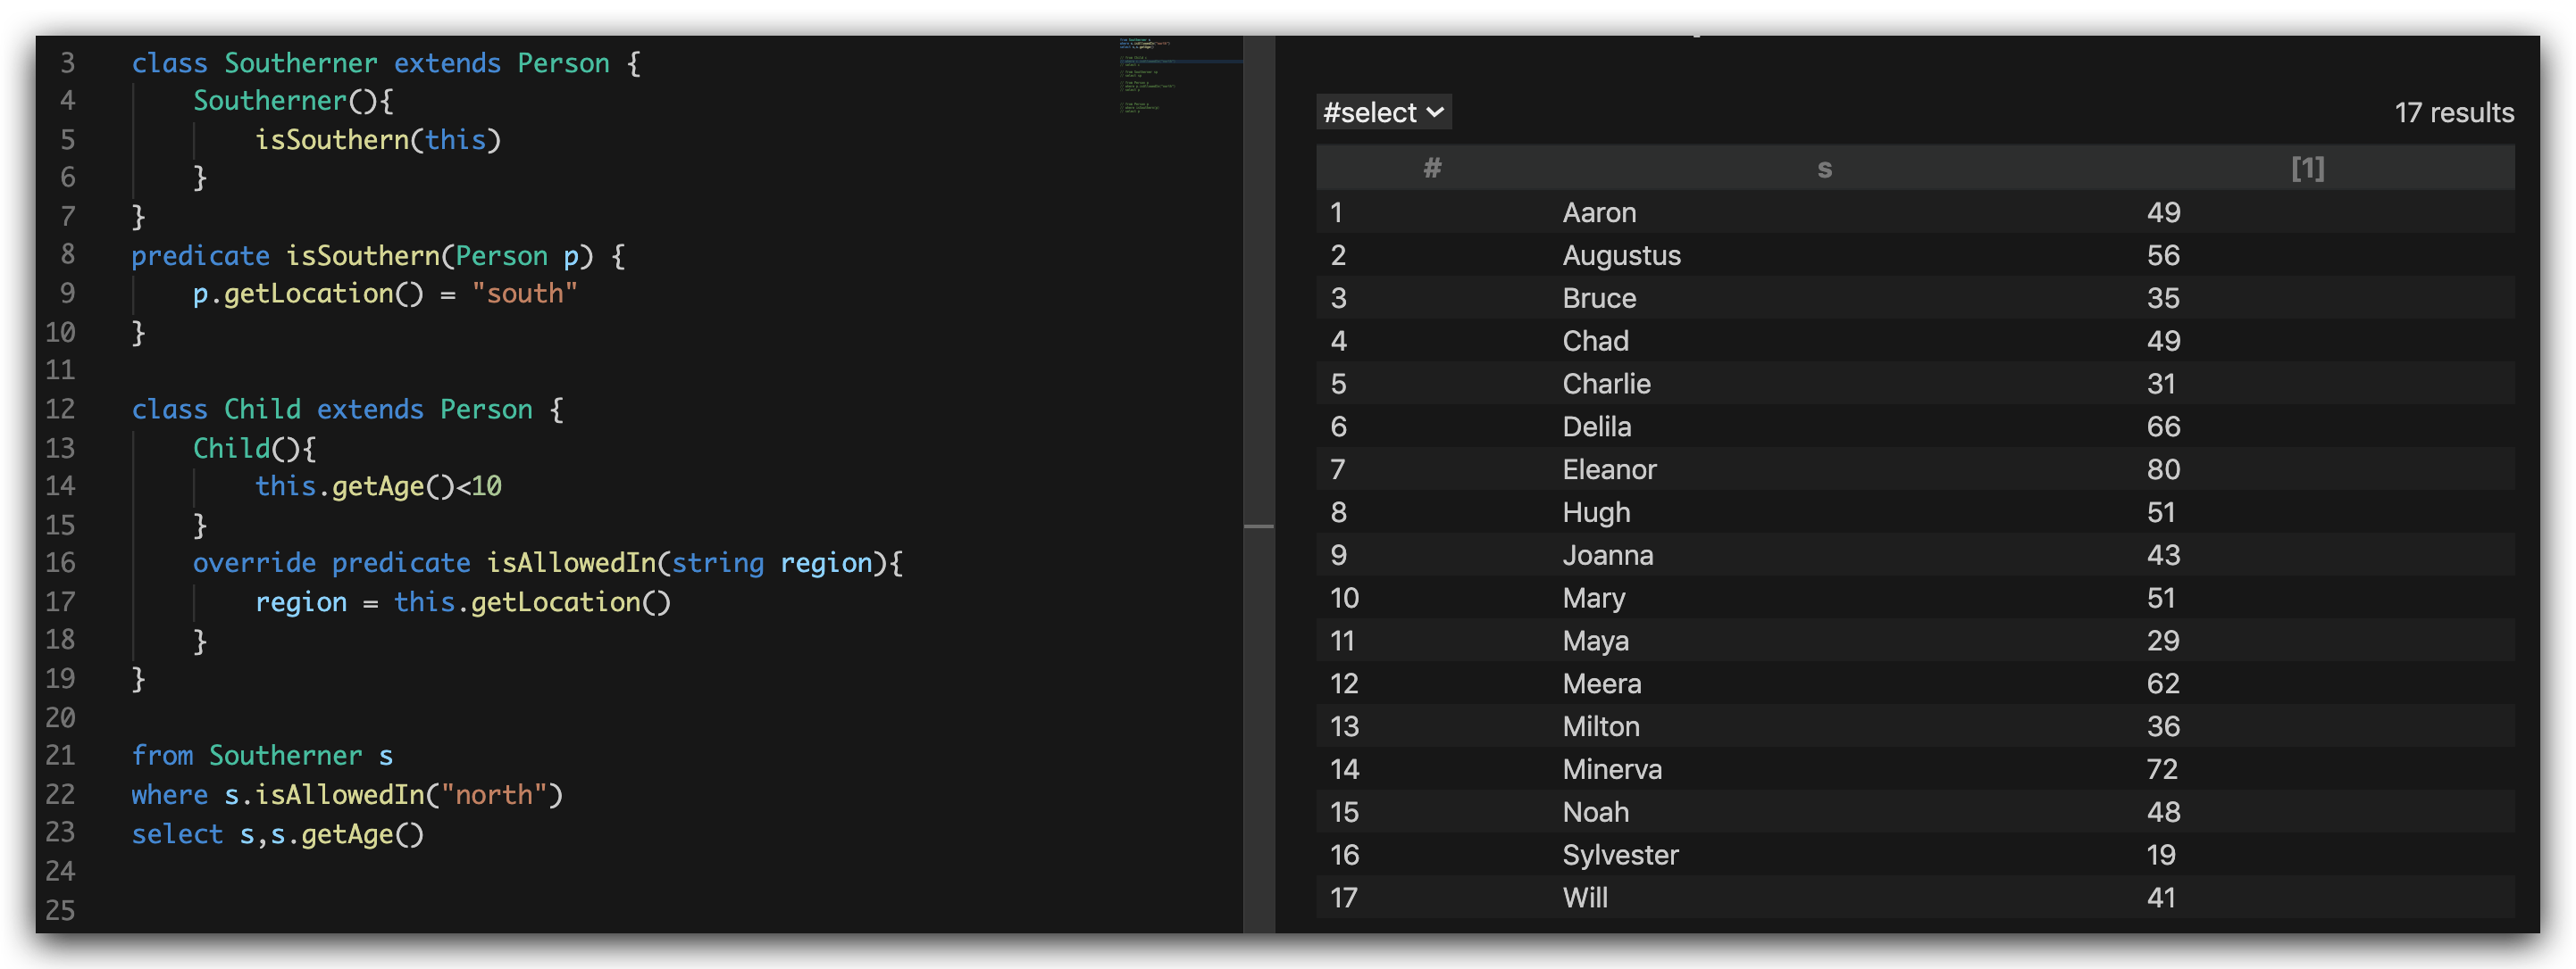Click line number 21 in gutter

(x=60, y=755)
